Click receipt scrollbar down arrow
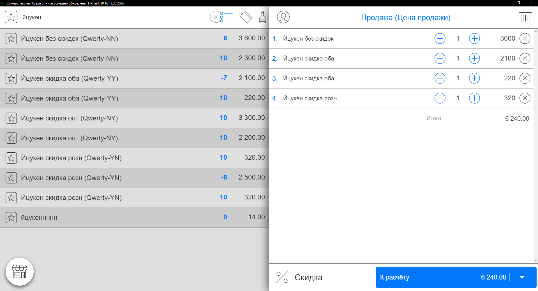Screen dimensions: 538x291 coord(536,261)
